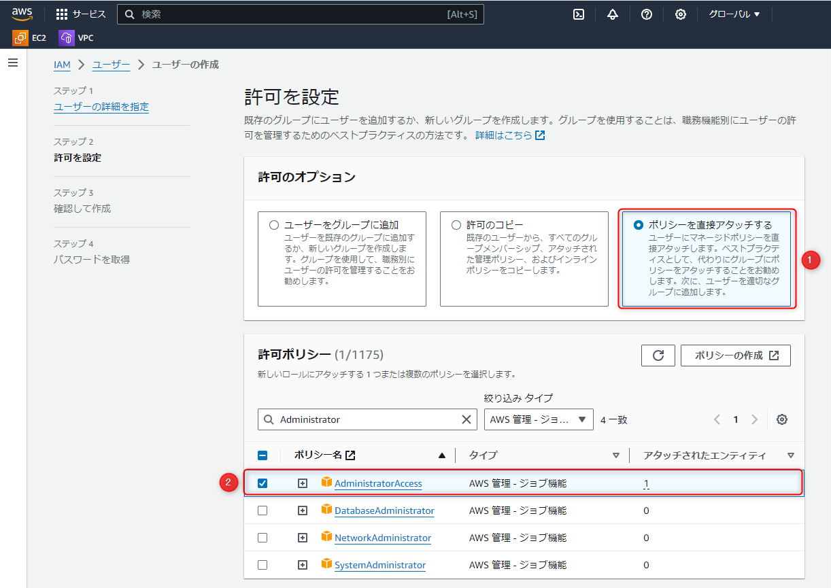Click the top 検索 search box
This screenshot has height=588, width=831.
click(x=301, y=14)
